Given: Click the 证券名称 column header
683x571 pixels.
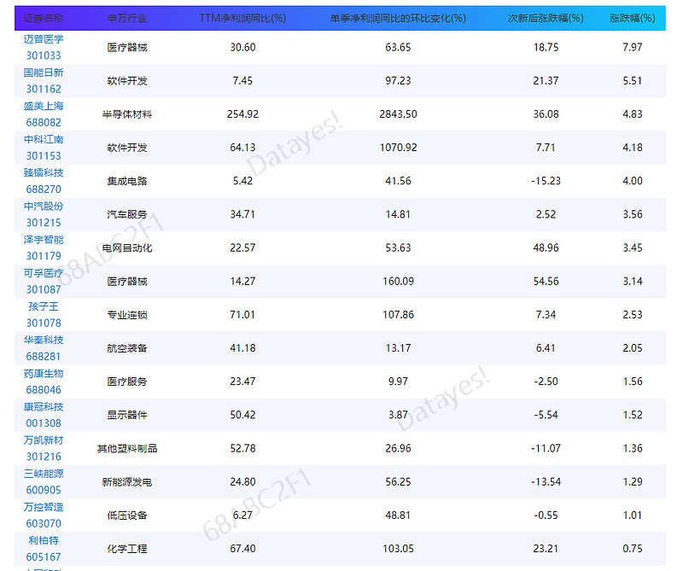Looking at the screenshot, I should tap(44, 18).
